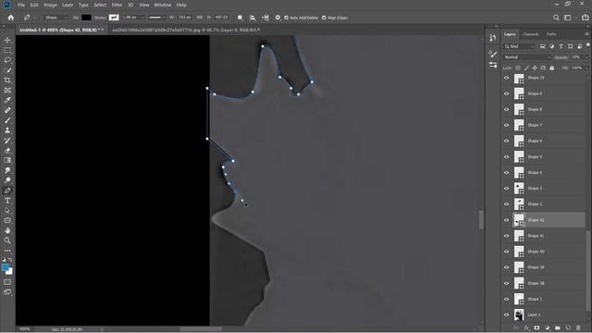Open the Opacity dropdown arrow
The image size is (592, 333).
[586, 57]
